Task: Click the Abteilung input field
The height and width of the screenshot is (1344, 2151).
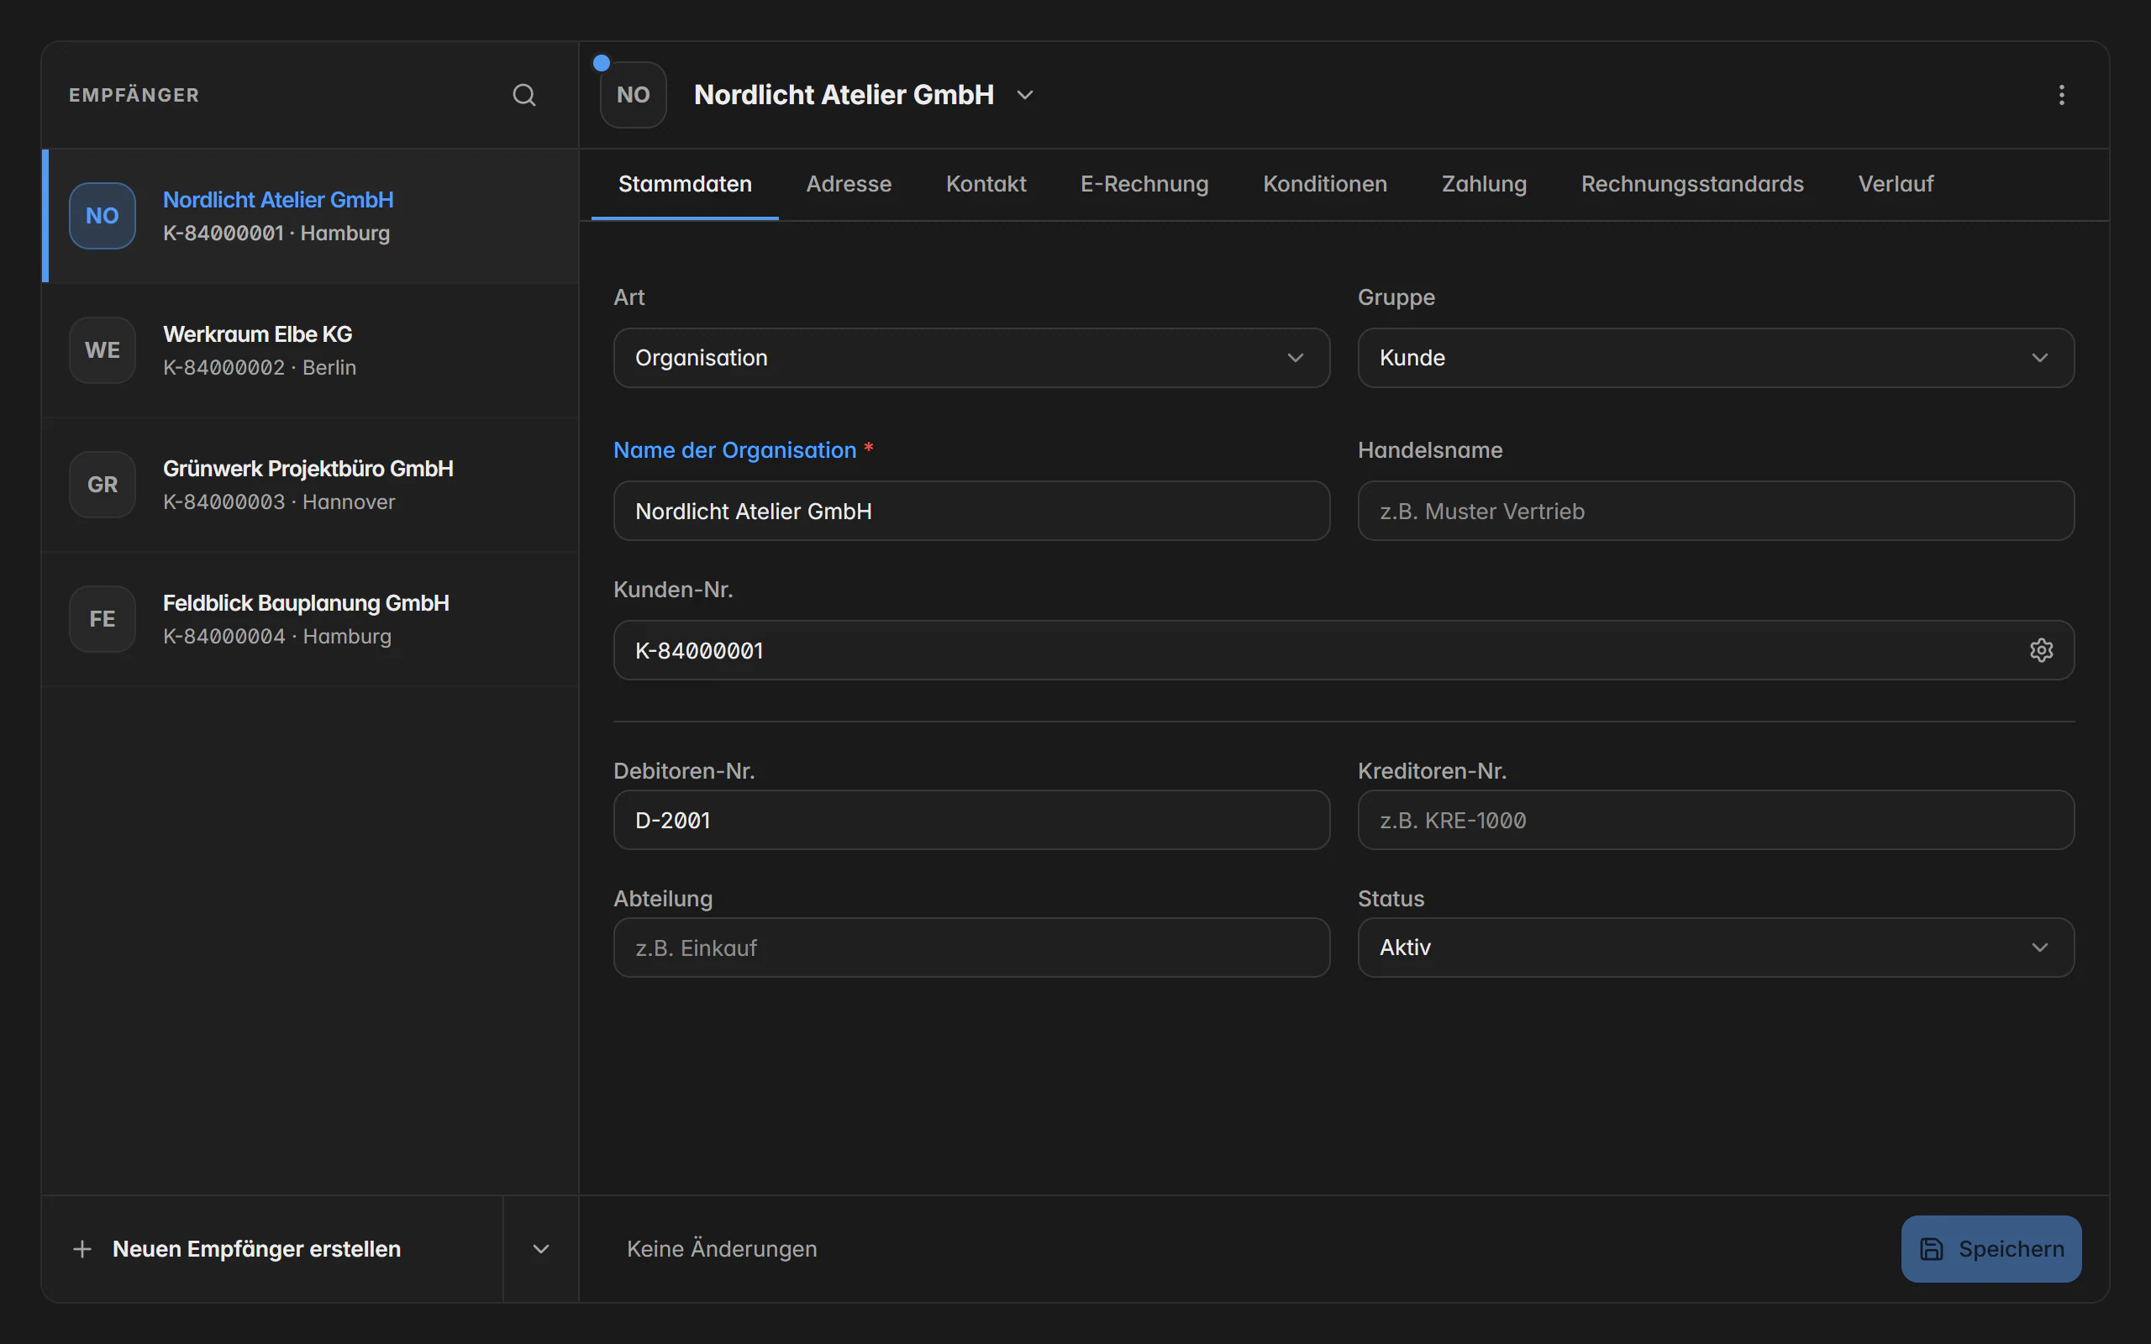Action: 971,948
